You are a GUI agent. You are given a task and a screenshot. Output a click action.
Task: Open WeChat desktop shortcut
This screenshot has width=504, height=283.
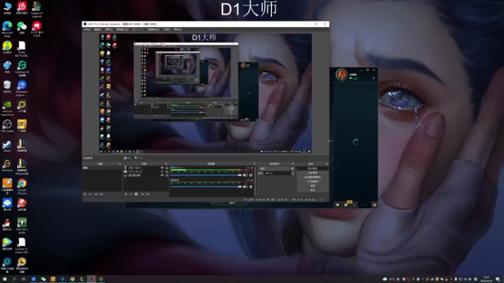(21, 28)
